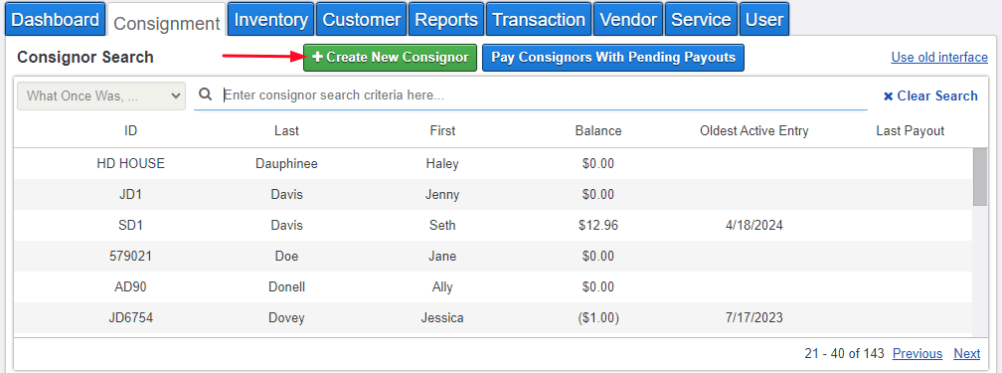Go to the Next page of results

[967, 354]
